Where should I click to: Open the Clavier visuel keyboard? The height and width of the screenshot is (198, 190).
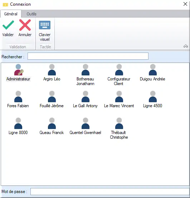(x=45, y=25)
